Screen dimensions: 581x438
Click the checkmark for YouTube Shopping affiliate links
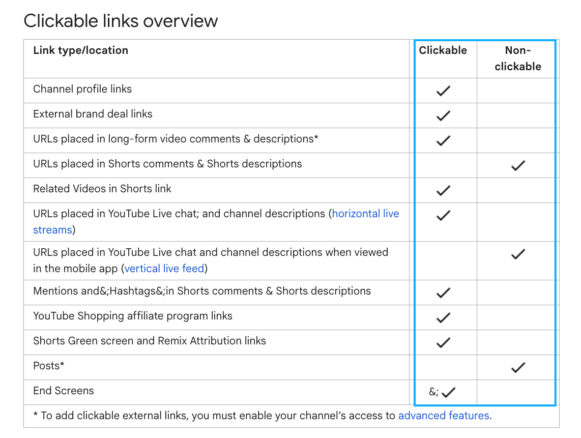(x=443, y=317)
